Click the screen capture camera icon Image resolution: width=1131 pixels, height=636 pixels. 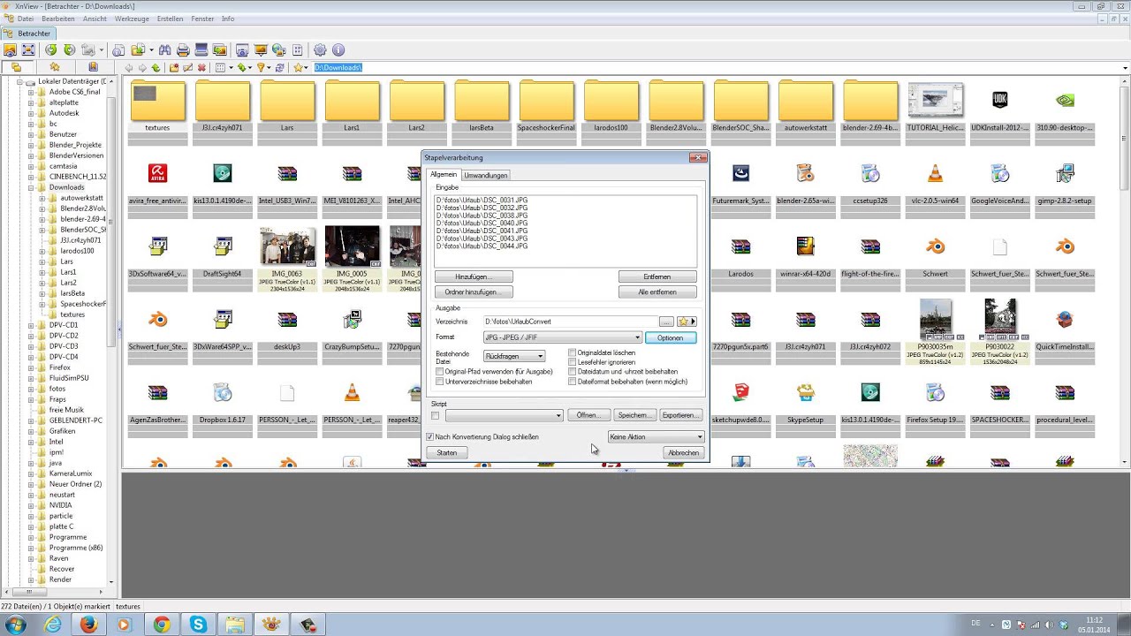click(242, 50)
